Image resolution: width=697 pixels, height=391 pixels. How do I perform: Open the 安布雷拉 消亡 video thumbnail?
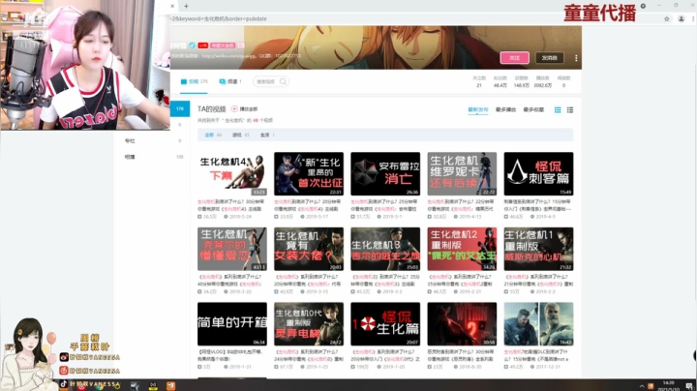[x=385, y=174]
